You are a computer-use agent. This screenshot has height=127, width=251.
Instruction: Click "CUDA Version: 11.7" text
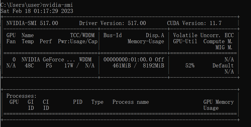pyautogui.click(x=194, y=23)
